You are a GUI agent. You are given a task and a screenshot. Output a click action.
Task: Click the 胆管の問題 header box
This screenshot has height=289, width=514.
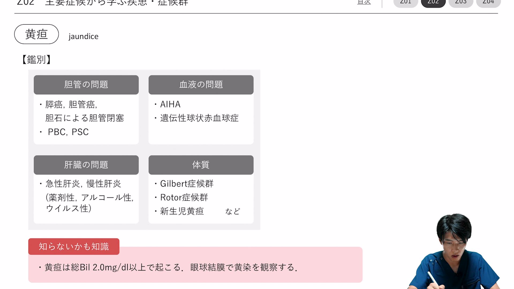[86, 85]
